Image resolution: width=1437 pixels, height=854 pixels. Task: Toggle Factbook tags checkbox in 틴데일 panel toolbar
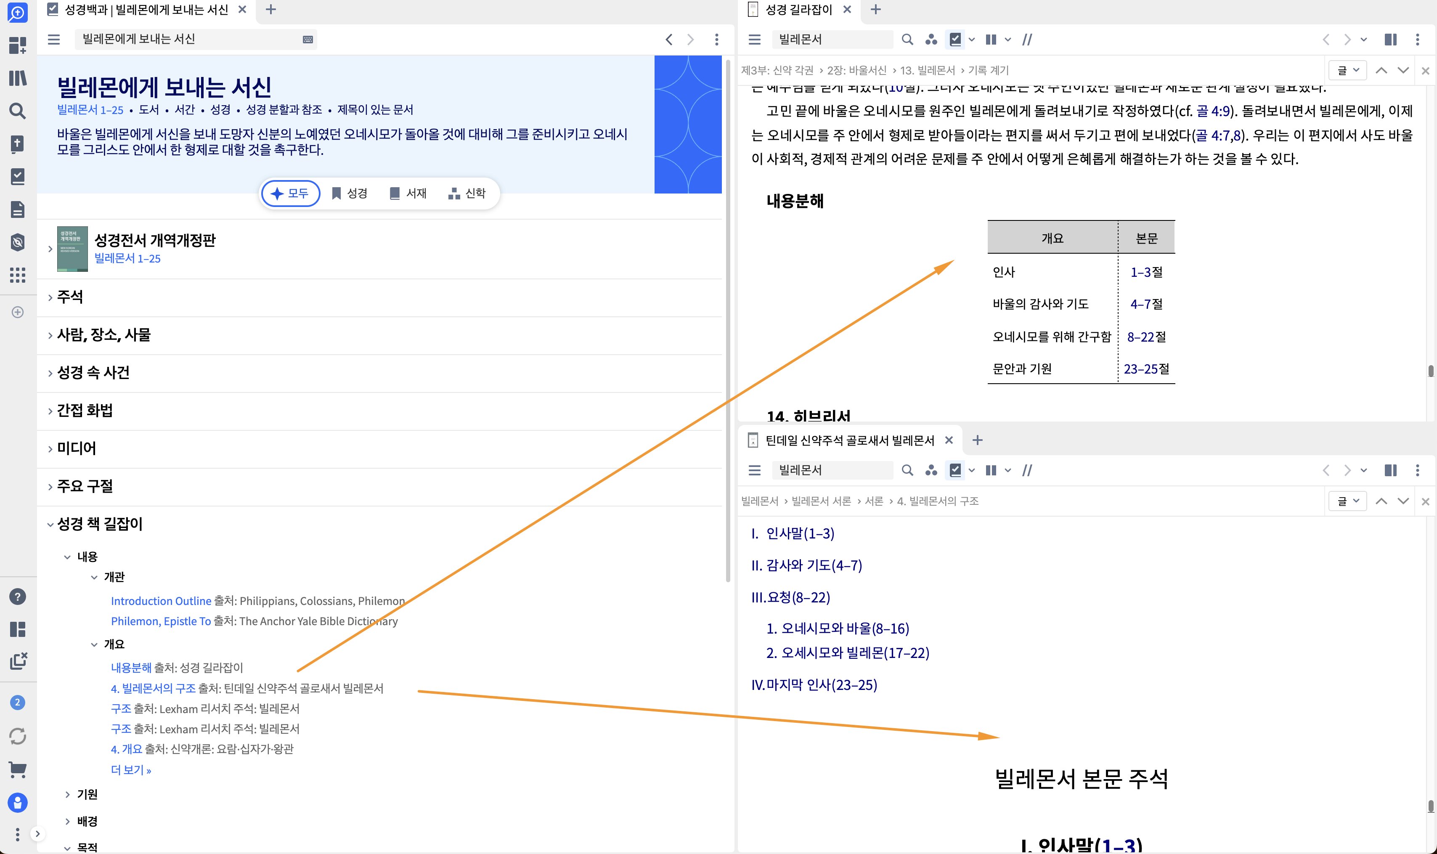pyautogui.click(x=955, y=470)
